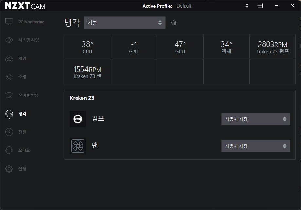Viewport: 301px width, 210px height.
Task: Click the gear icon next to 기본 dropdown
Action: (x=174, y=23)
